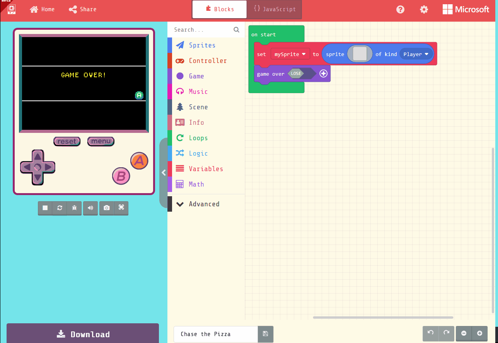
Task: Click the Chase the Pizza project name field
Action: click(x=215, y=334)
